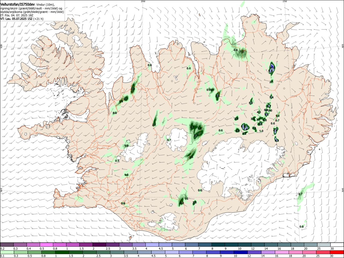Image resolution: width=344 pixels, height=258 pixels.
Task: Click the 15W longitude label at the top
Action: 285,1
